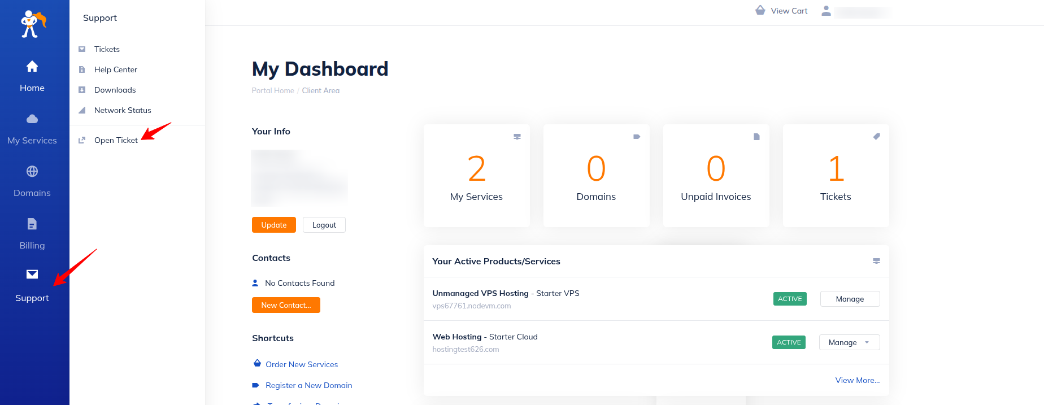
Task: Click the Network Status signal icon
Action: point(82,110)
